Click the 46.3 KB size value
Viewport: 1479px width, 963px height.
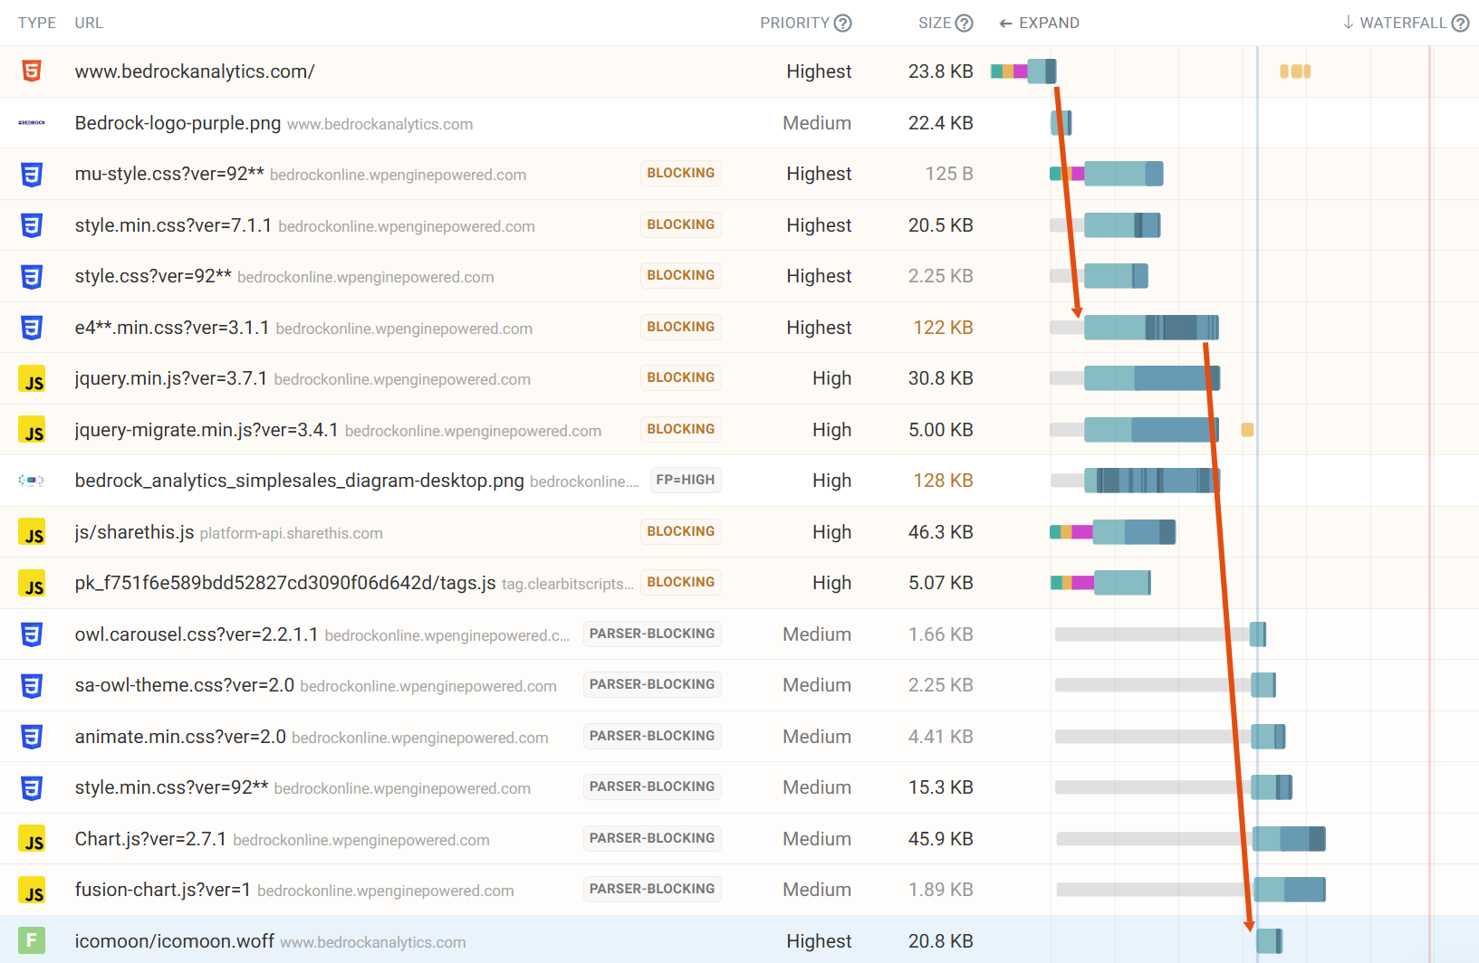pos(941,532)
